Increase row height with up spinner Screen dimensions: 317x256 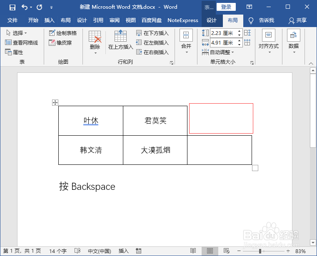pos(240,31)
